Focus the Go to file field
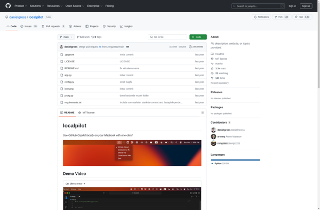 point(167,37)
